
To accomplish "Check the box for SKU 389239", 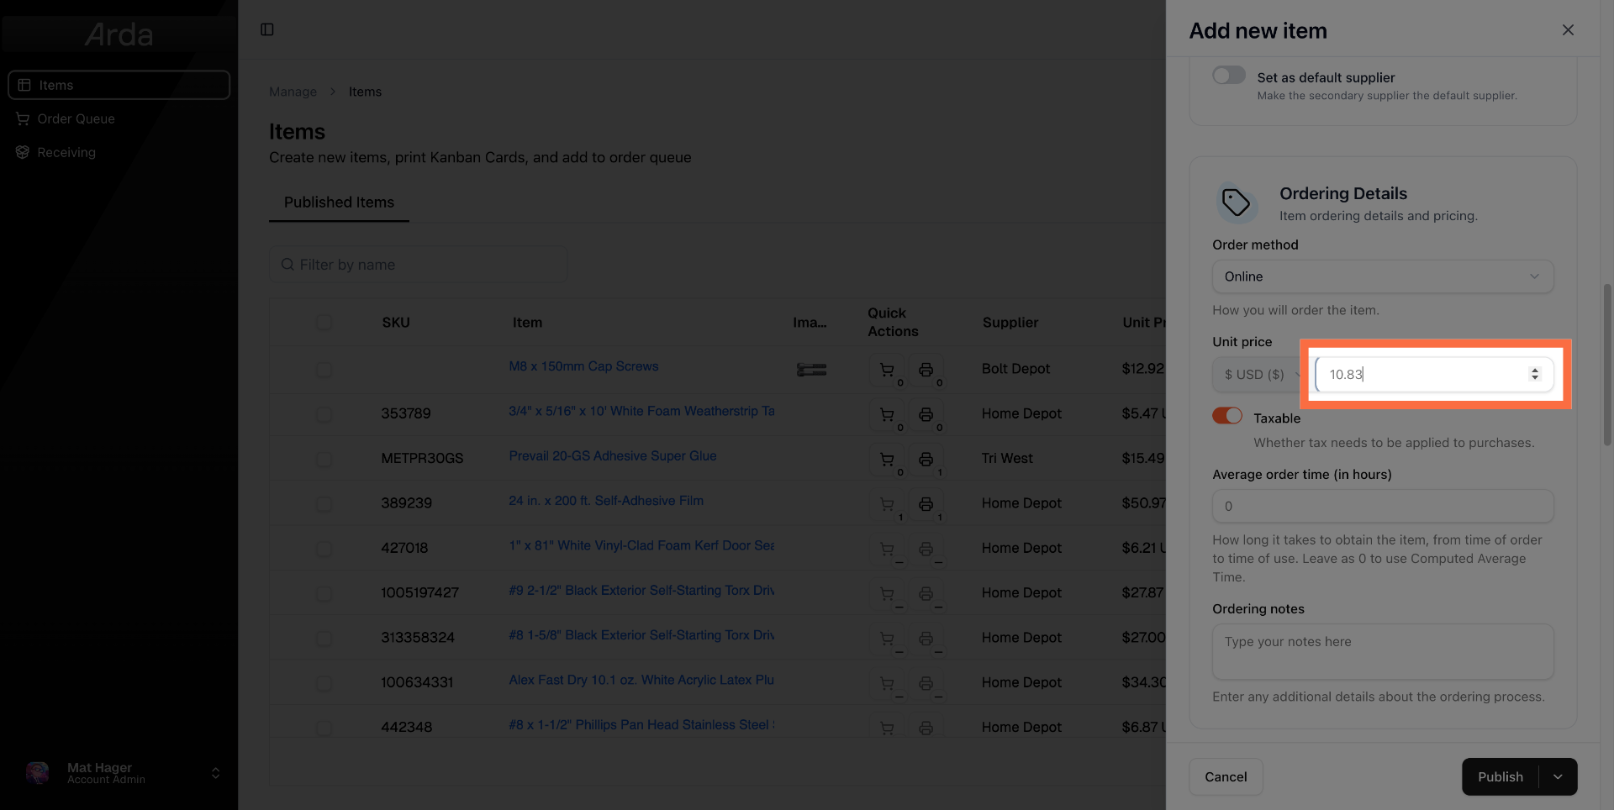I will click(x=324, y=504).
